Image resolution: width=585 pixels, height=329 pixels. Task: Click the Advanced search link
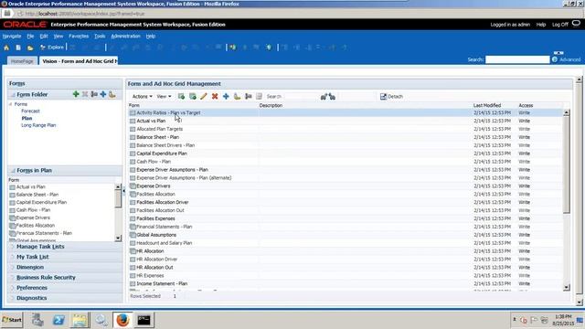tap(569, 59)
